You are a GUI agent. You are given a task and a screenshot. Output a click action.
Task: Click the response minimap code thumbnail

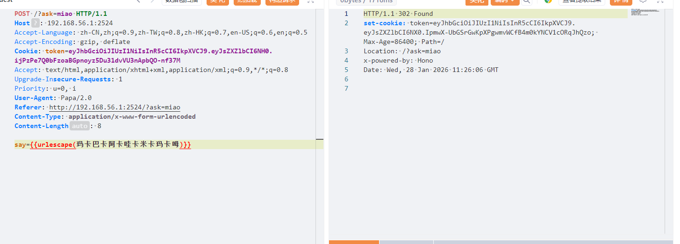tap(644, 13)
